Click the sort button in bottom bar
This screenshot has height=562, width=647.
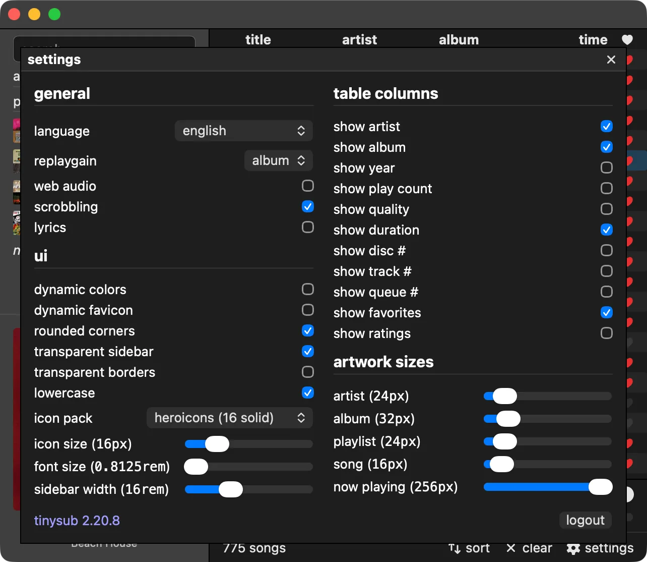469,548
